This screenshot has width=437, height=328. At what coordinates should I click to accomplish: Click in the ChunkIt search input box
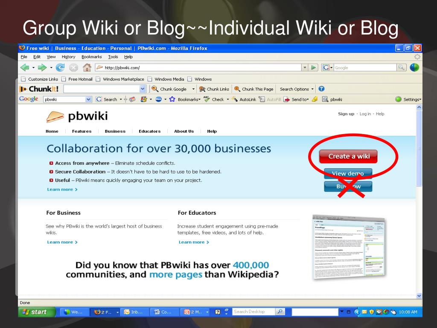102,89
